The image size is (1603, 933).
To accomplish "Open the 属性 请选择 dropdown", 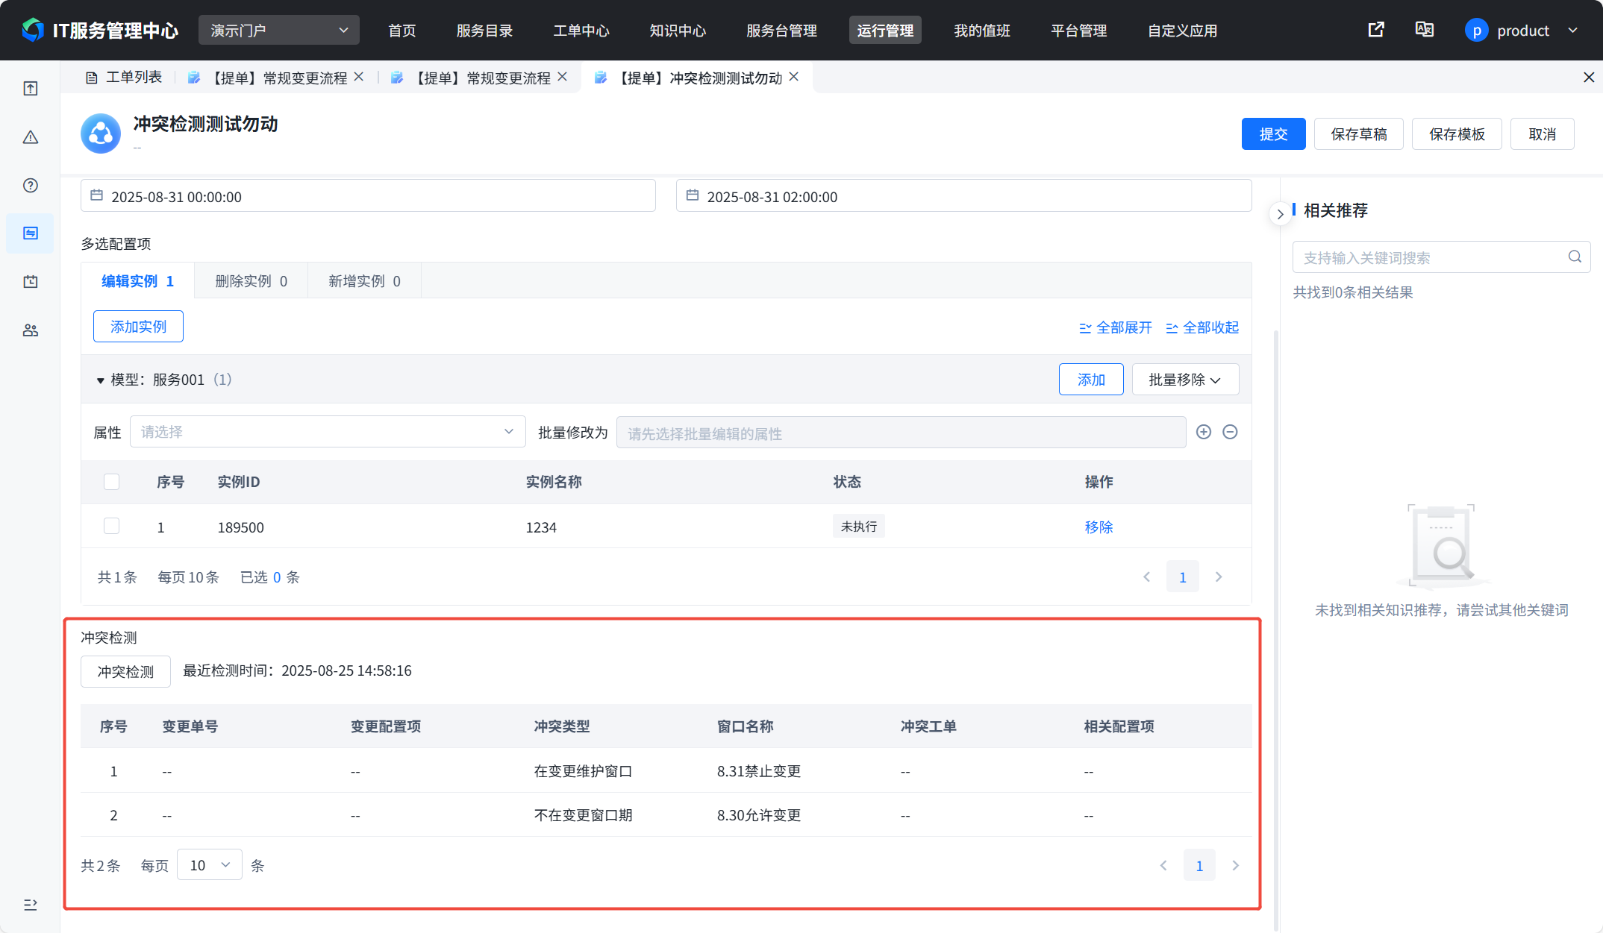I will (328, 432).
